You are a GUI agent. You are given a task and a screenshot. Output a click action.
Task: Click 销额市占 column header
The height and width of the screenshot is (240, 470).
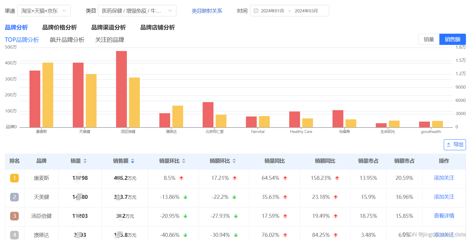404,161
